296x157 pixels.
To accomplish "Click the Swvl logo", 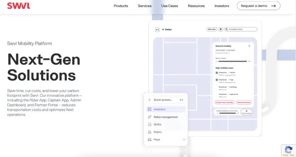I will 18,6.
